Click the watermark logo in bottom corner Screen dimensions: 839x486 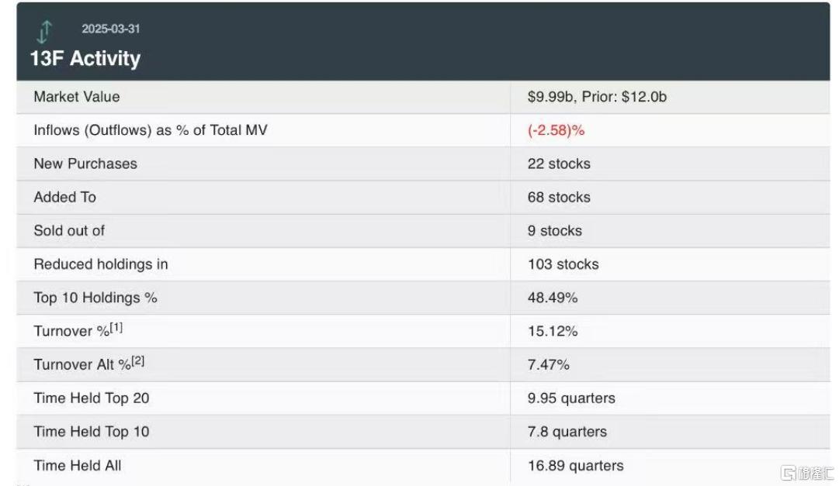pos(807,473)
